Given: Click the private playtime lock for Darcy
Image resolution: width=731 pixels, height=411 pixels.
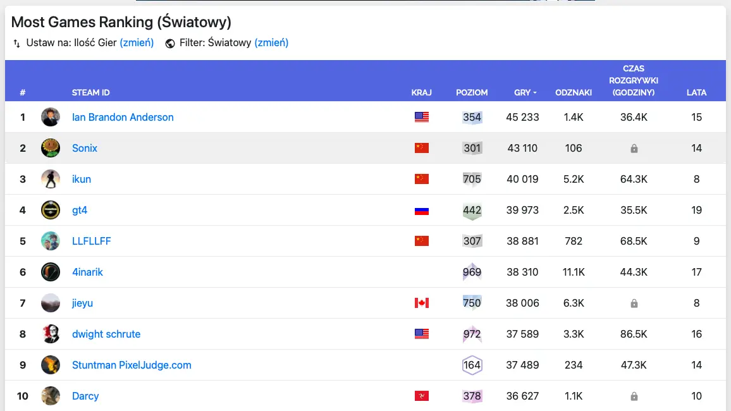Looking at the screenshot, I should point(634,396).
